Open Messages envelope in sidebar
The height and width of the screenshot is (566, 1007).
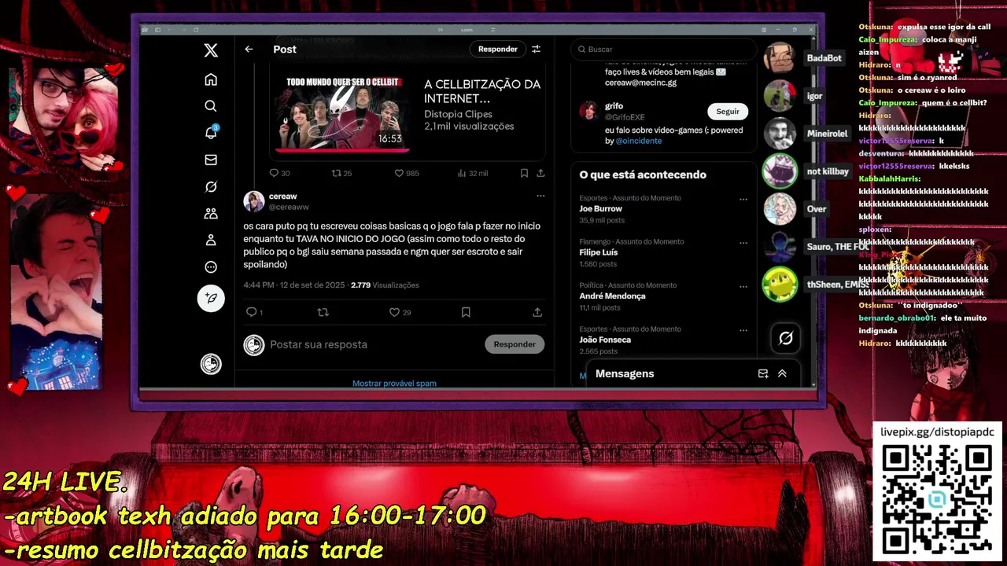[211, 160]
